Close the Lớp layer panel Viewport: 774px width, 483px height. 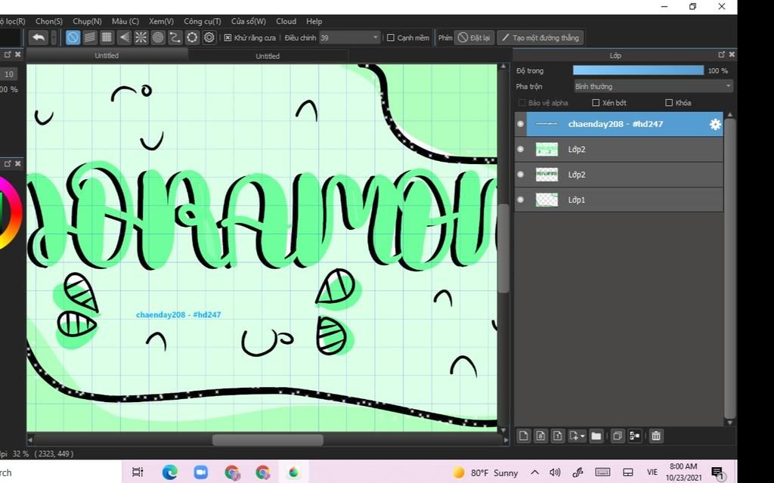732,54
